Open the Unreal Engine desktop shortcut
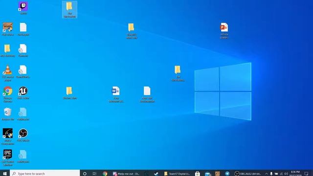Viewport: 313px width, 176px height. pyautogui.click(x=23, y=92)
